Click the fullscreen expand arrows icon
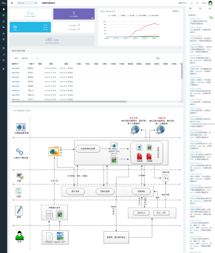 (x=192, y=3)
